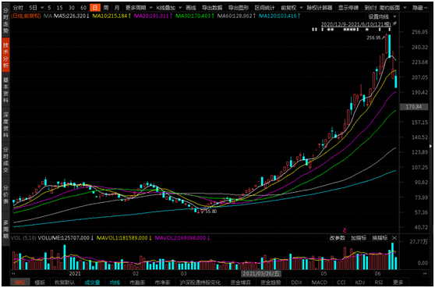This screenshot has width=435, height=288.
Task: Open the 分时走势 sidebar tab
Action: click(5, 20)
